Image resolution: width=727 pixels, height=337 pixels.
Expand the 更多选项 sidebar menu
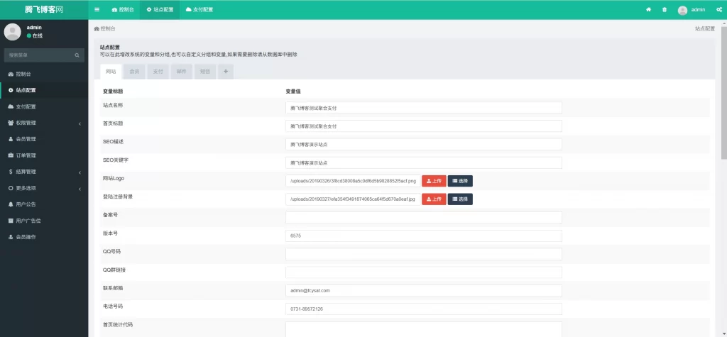point(43,188)
